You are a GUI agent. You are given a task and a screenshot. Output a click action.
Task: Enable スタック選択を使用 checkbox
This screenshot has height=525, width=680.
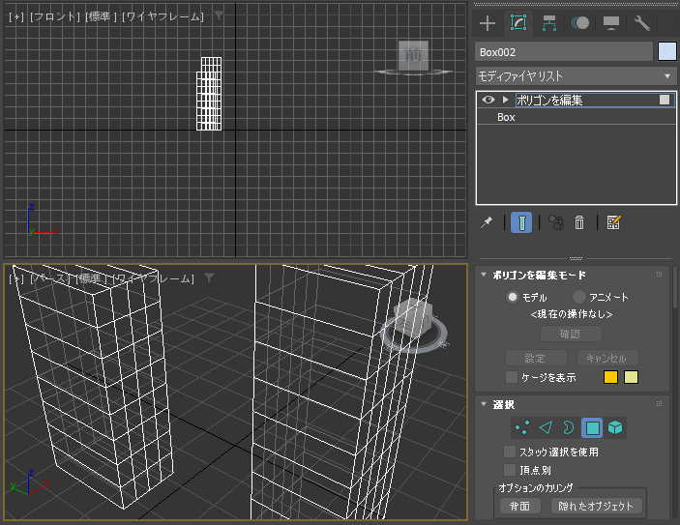pos(510,452)
